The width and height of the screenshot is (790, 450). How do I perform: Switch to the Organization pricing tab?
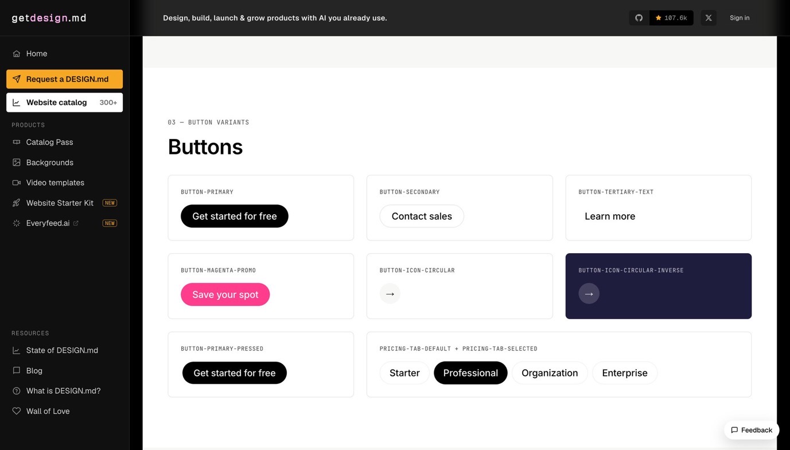pos(550,373)
